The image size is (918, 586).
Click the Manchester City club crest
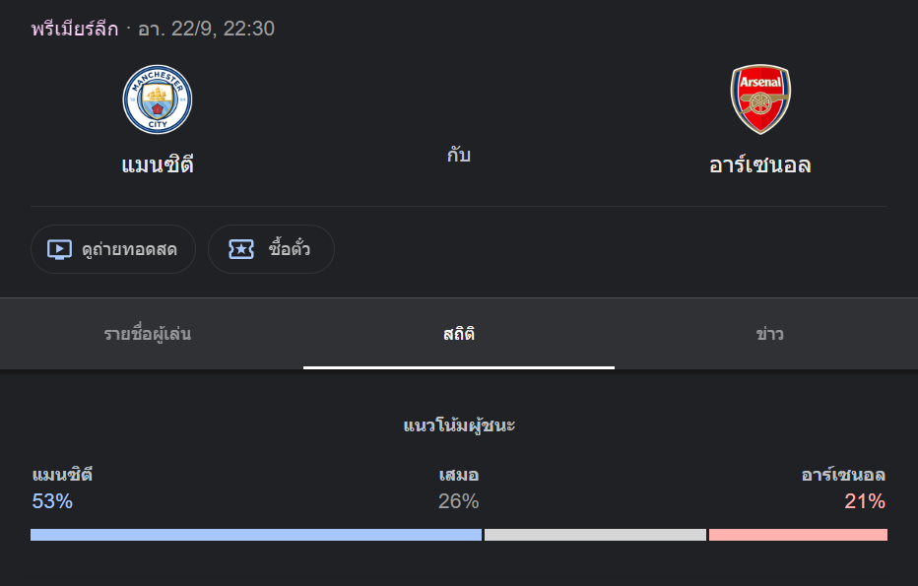pos(158,99)
